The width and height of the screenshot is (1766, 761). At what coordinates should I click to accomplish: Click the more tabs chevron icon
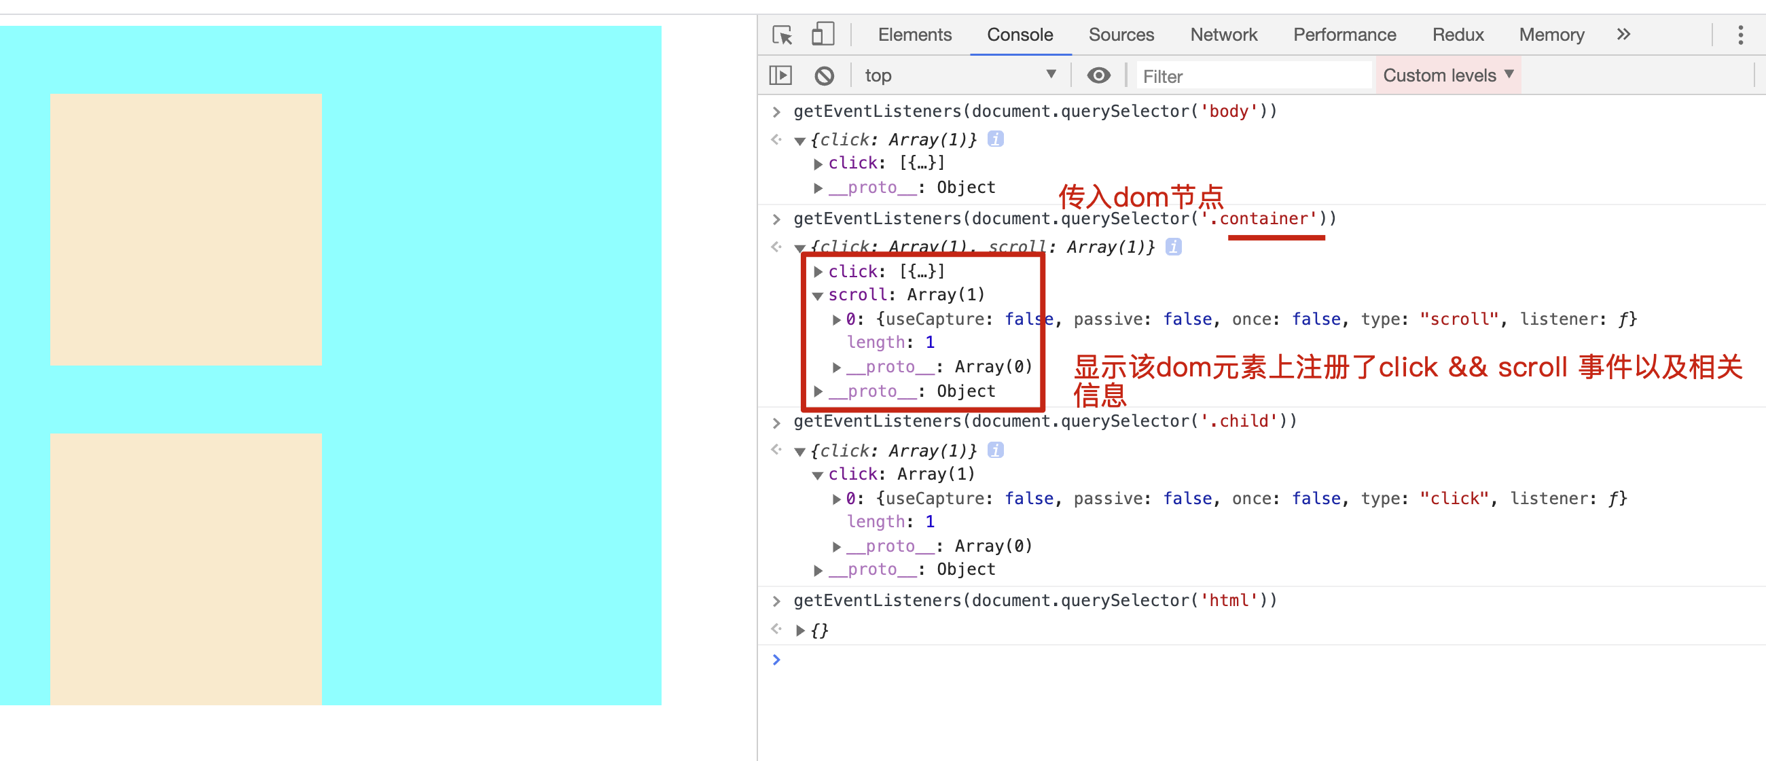1623,34
